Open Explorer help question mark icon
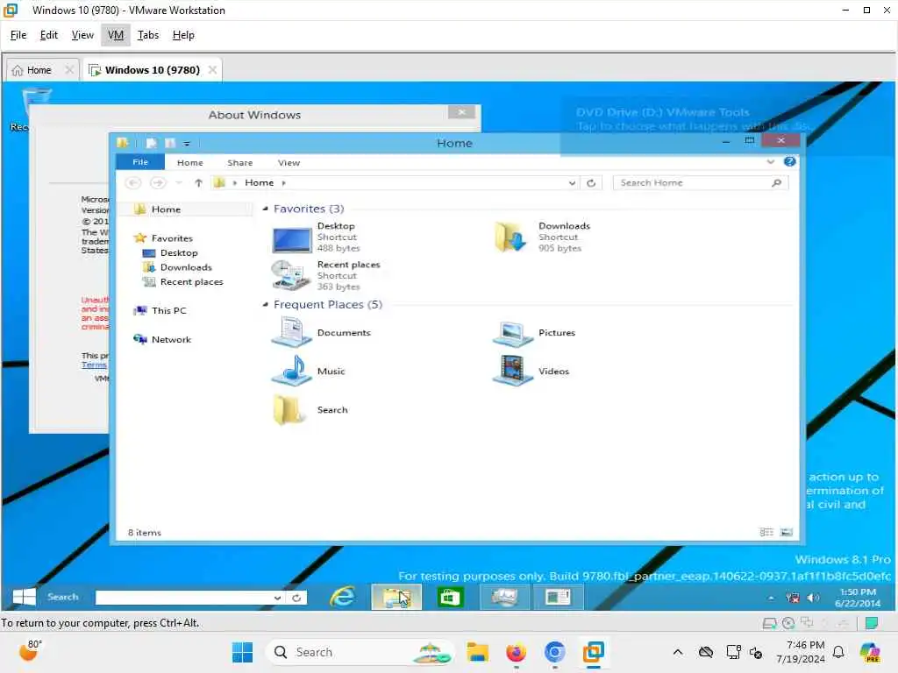Screen dimensions: 898x673 tap(790, 162)
